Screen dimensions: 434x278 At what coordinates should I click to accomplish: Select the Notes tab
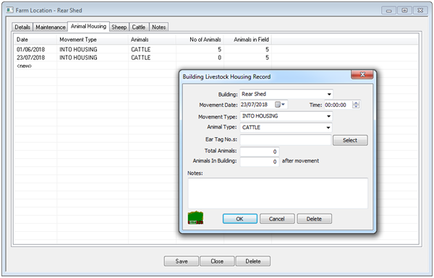[159, 27]
